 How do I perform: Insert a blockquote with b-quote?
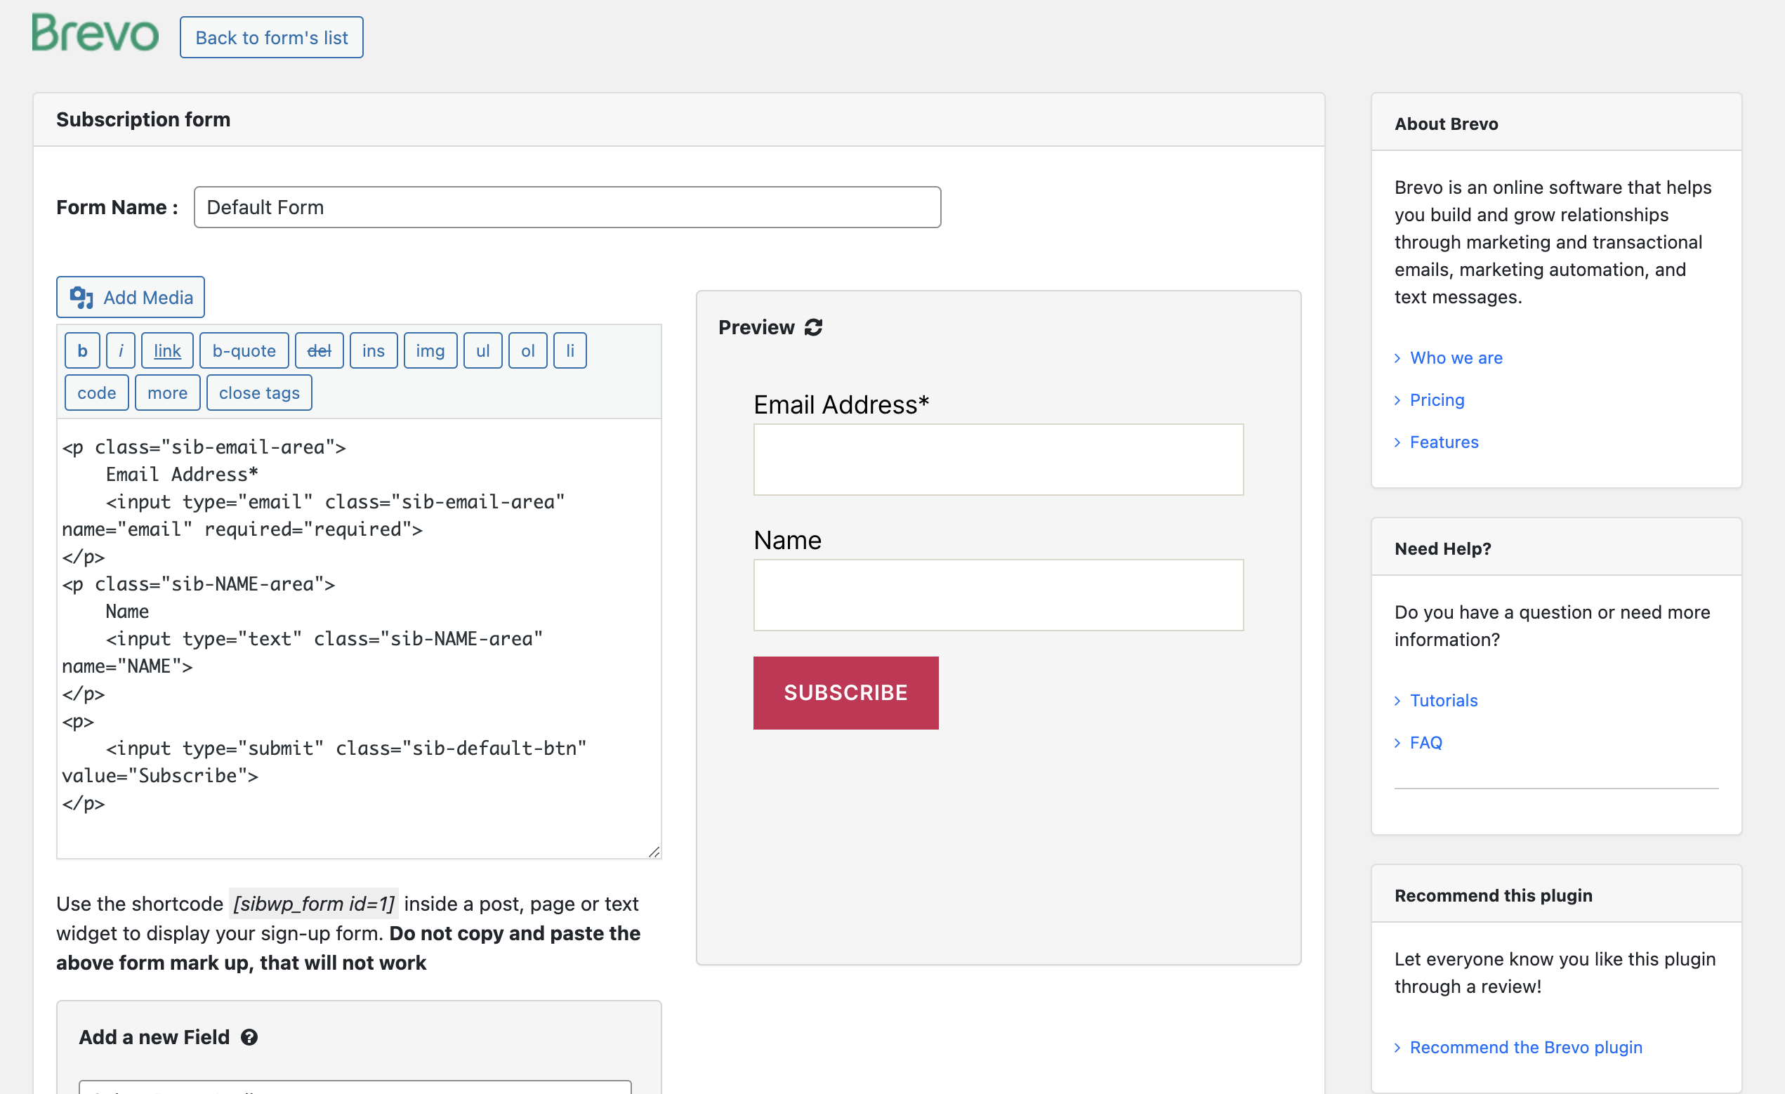pos(244,350)
